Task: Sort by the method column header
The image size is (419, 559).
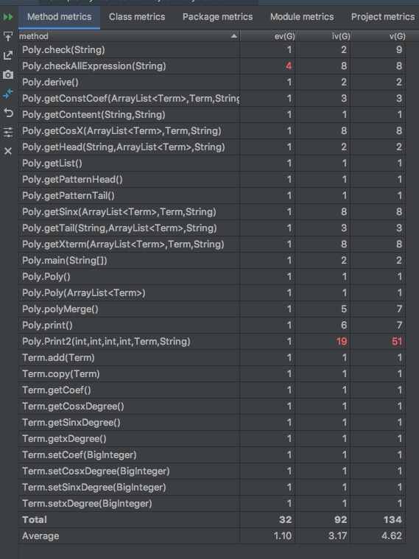Action: click(x=129, y=36)
